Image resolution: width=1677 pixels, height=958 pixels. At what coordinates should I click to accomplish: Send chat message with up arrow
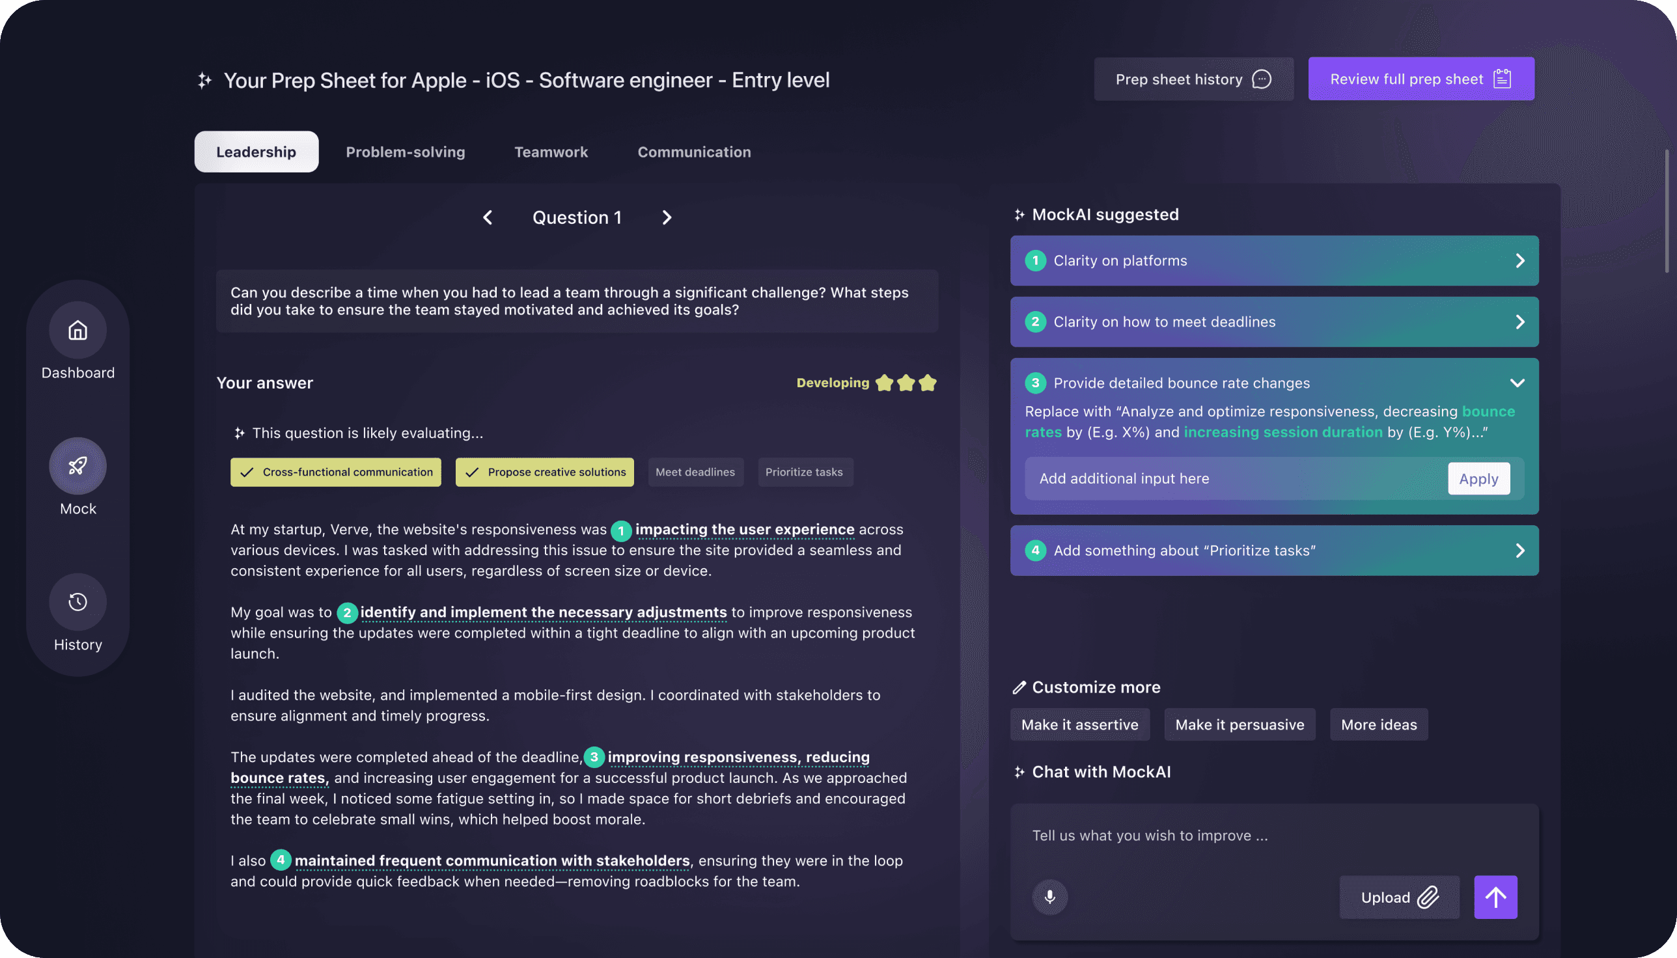pyautogui.click(x=1495, y=897)
